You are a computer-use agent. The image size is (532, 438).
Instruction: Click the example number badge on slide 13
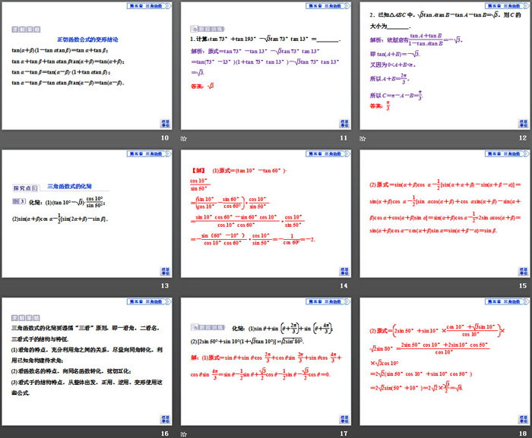pyautogui.click(x=19, y=201)
